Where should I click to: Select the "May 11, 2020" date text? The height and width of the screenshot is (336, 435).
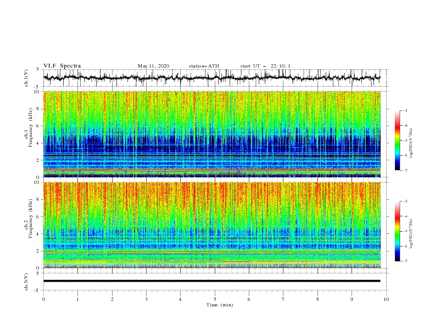point(153,66)
